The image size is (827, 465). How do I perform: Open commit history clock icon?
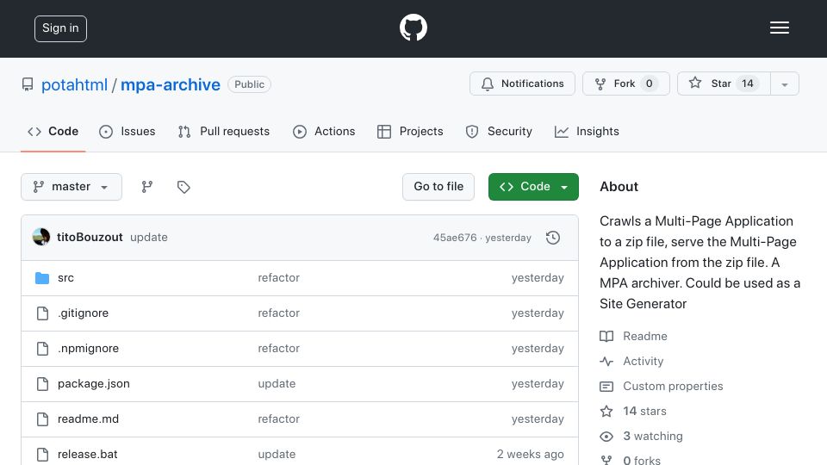[x=553, y=238]
